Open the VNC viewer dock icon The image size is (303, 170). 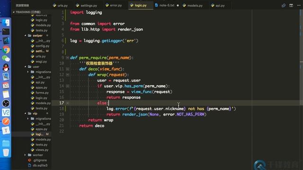click(6, 112)
